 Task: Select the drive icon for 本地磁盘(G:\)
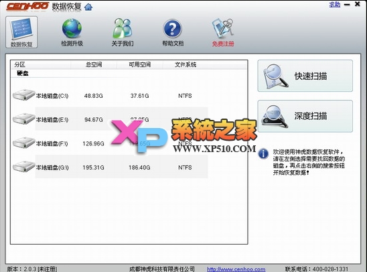pos(23,167)
